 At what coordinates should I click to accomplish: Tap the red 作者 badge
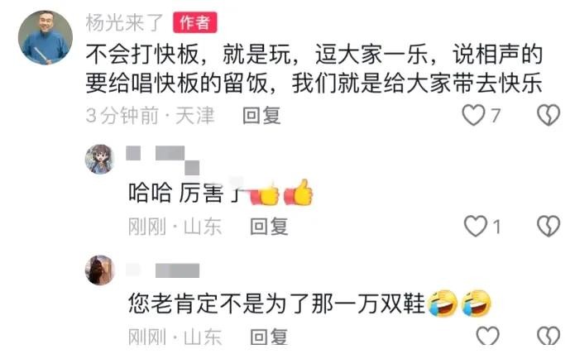[195, 22]
